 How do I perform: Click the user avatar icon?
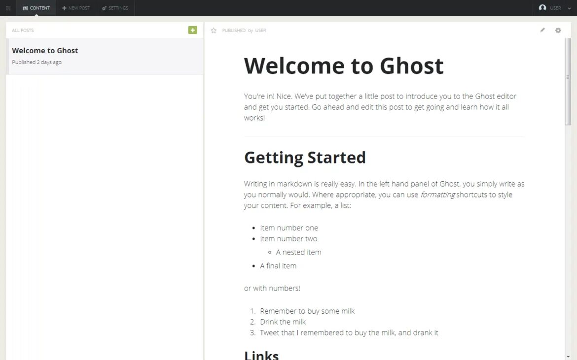coord(542,8)
